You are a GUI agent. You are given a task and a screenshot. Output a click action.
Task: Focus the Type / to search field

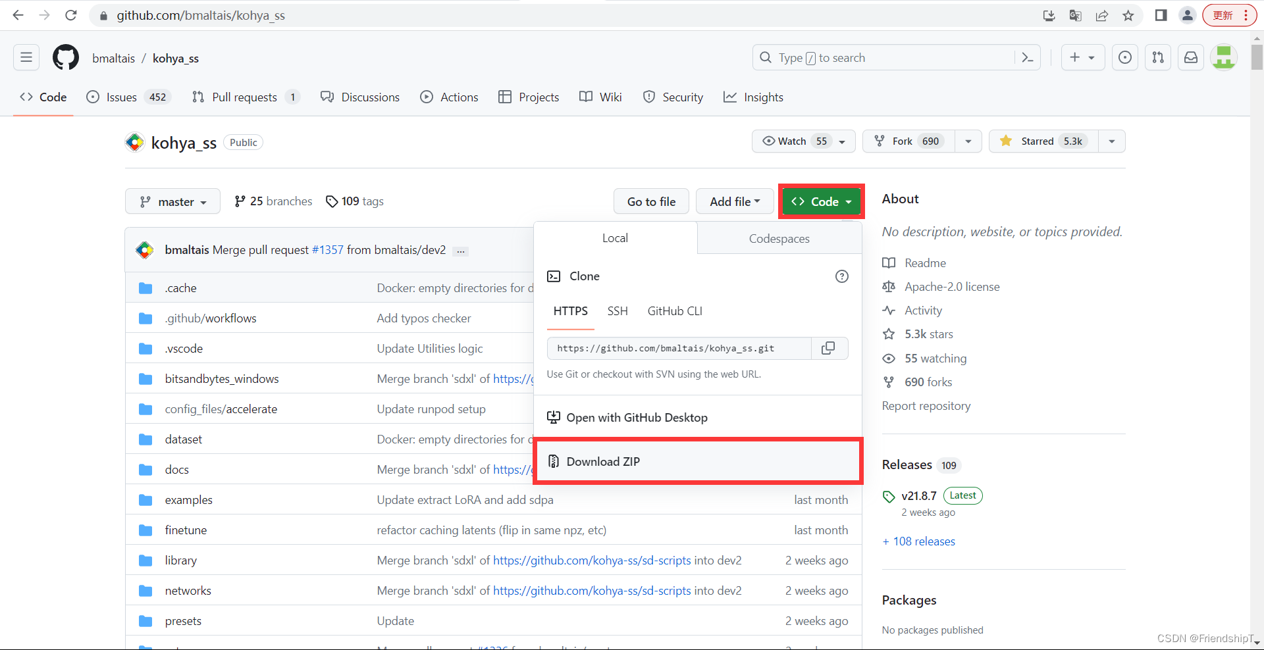(883, 58)
